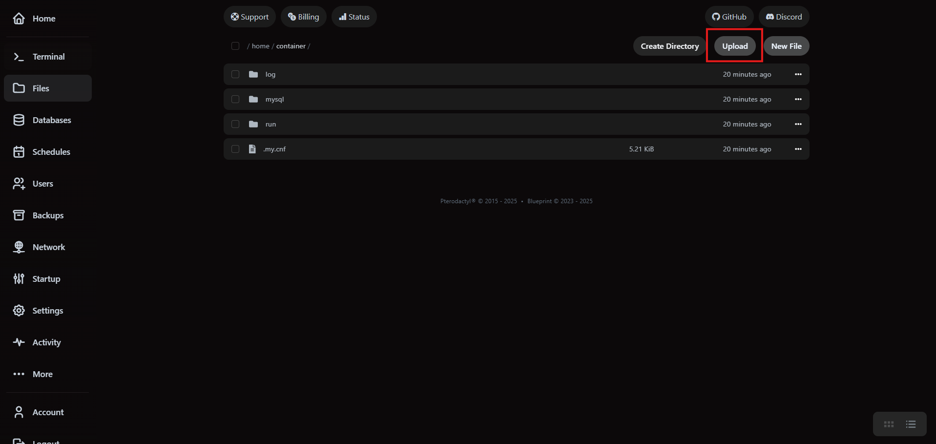Open the run folder's three-dot menu

click(x=798, y=124)
